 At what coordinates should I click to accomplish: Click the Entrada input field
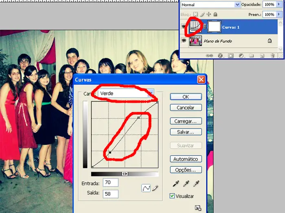click(x=110, y=183)
